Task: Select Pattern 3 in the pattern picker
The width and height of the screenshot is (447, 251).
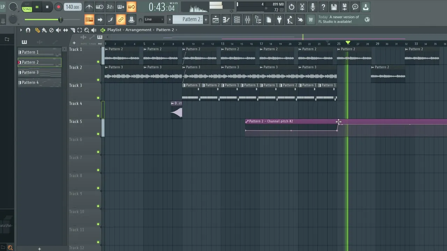Action: (x=39, y=73)
